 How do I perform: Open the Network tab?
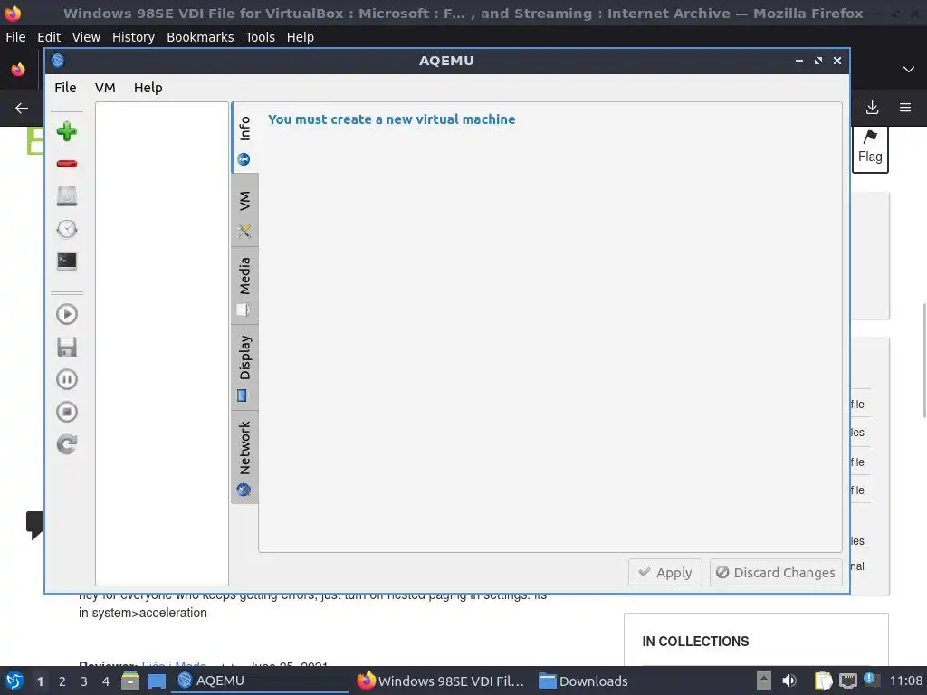coord(244,457)
